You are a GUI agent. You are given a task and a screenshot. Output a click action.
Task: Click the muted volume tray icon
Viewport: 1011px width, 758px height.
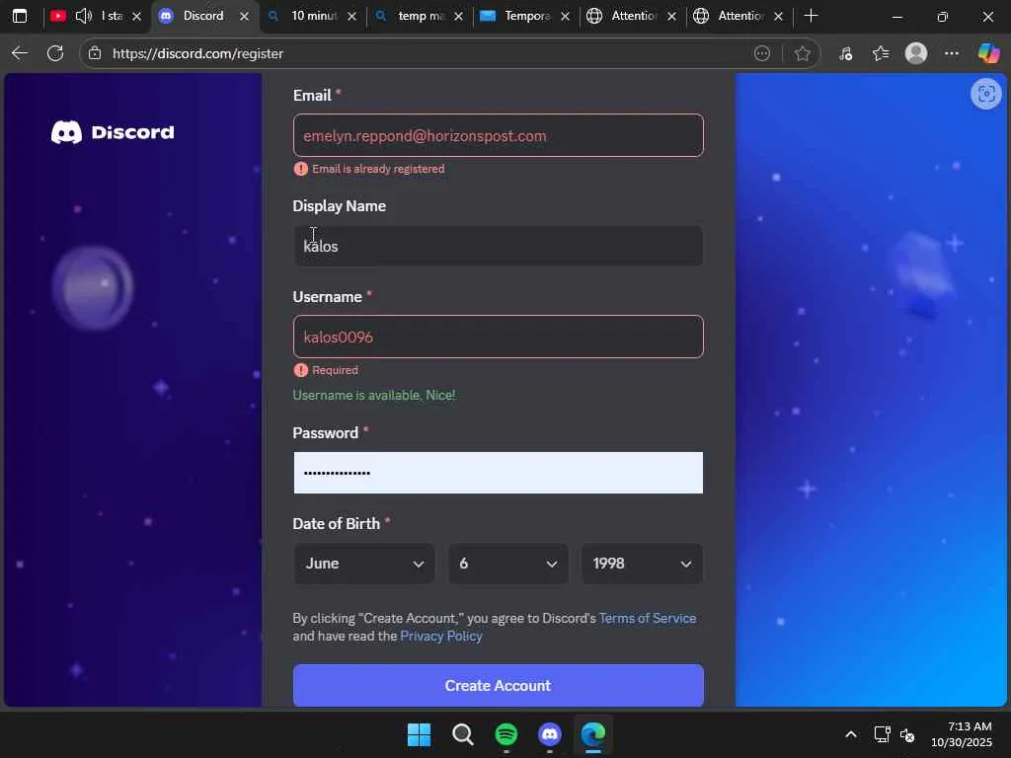click(907, 734)
